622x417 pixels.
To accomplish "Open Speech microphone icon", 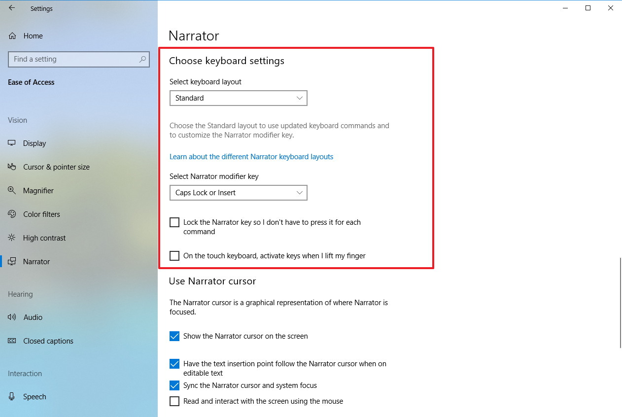I will (12, 396).
